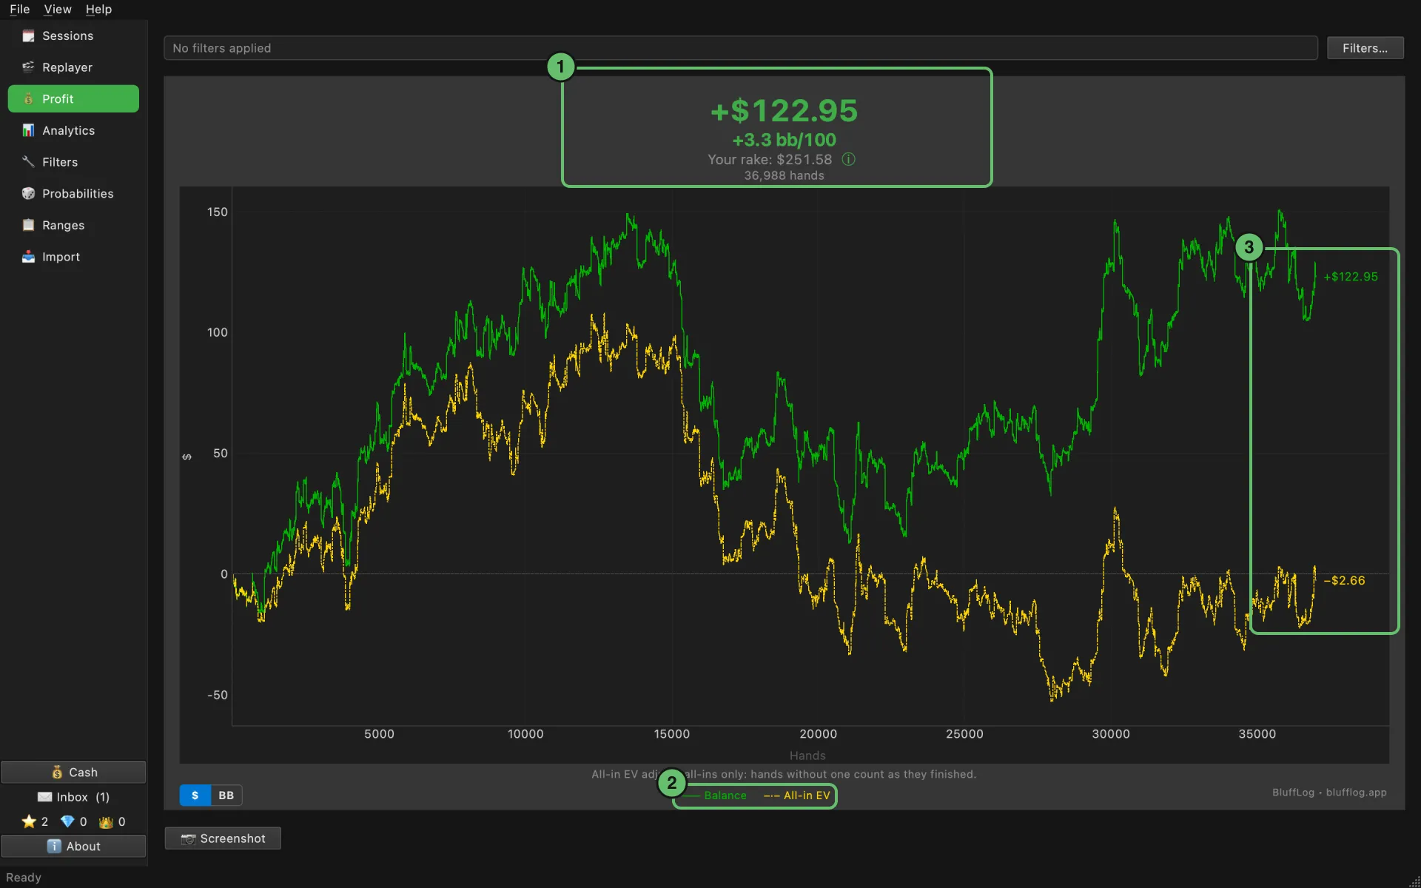Open the Sessions calendar icon

coord(28,36)
